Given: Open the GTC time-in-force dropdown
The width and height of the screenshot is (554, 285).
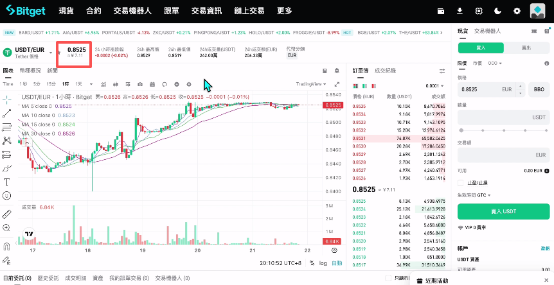Looking at the screenshot, I should point(483,194).
